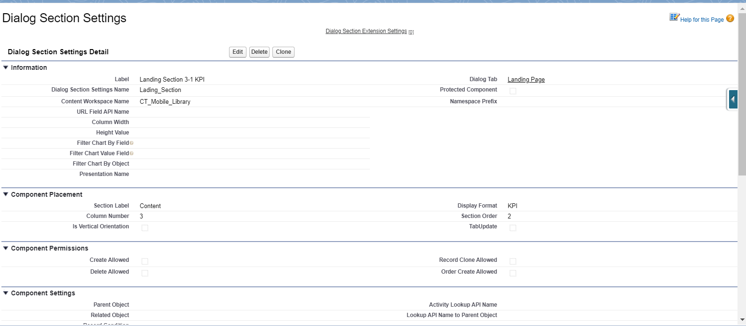Collapse the Component Permissions section

click(6, 248)
